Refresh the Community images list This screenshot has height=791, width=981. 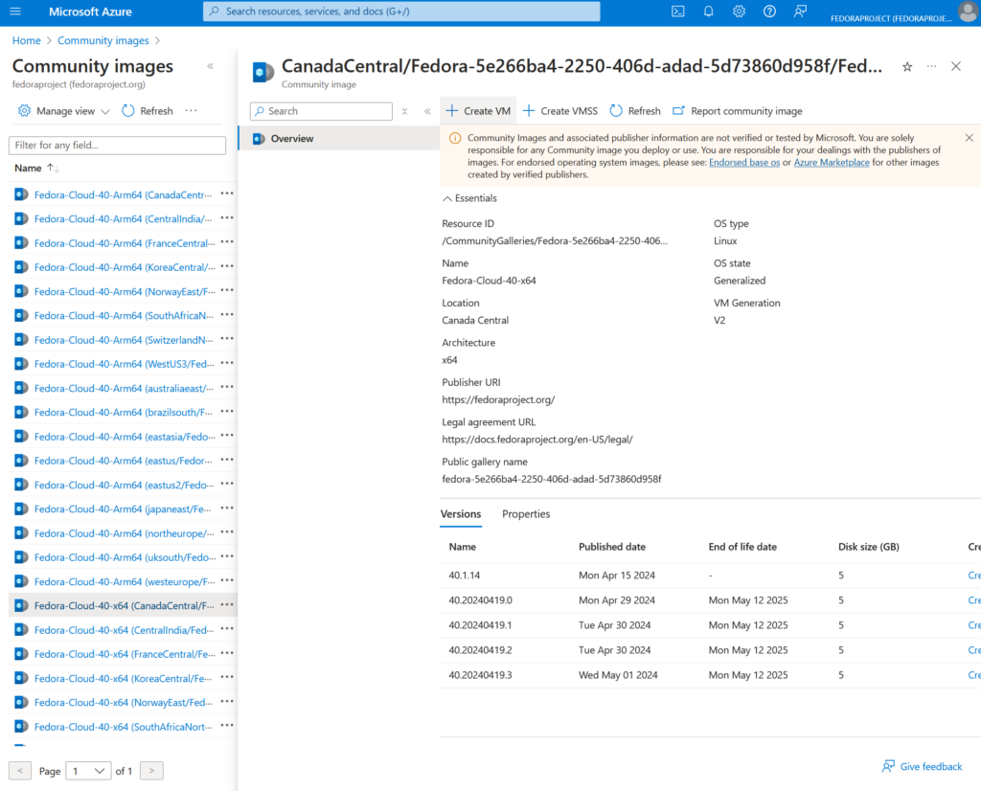(148, 111)
